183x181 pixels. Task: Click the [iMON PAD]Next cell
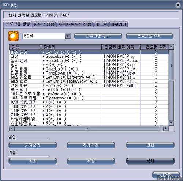pyautogui.click(x=121, y=73)
